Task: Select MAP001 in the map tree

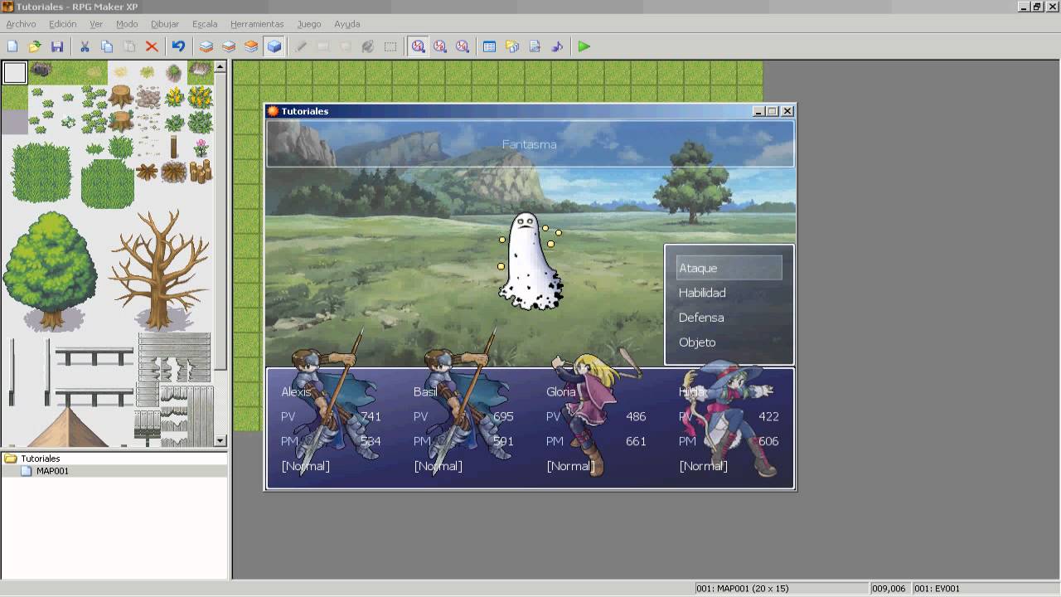Action: (52, 471)
